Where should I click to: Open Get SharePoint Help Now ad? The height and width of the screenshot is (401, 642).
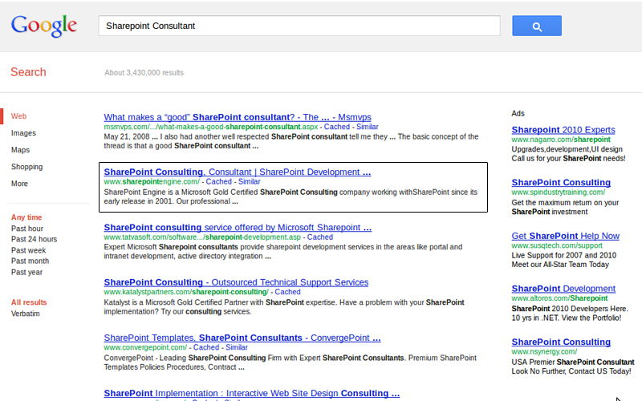click(566, 236)
